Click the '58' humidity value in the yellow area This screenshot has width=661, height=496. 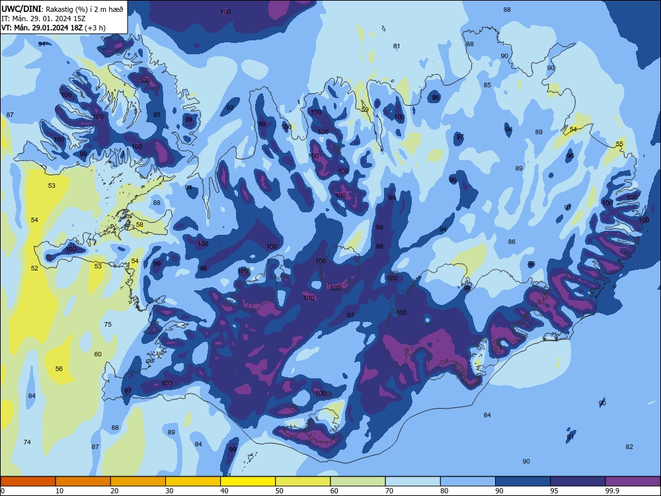139,224
